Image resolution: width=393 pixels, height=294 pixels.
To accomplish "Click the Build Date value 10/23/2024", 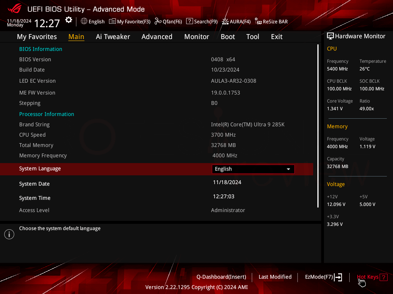I will click(225, 70).
